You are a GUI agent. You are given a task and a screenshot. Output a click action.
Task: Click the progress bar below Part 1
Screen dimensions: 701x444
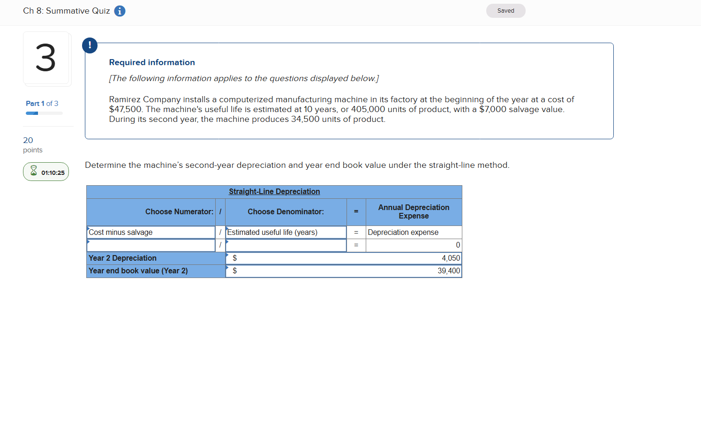pos(44,113)
